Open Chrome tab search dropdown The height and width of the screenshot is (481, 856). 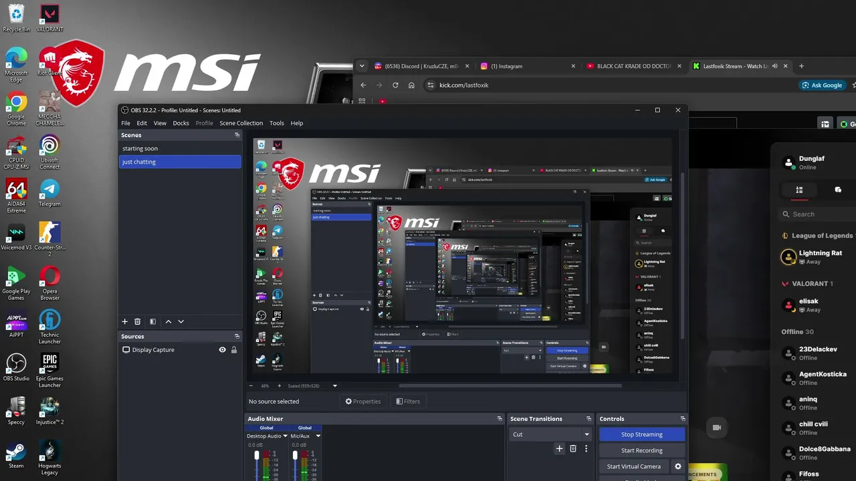(362, 66)
